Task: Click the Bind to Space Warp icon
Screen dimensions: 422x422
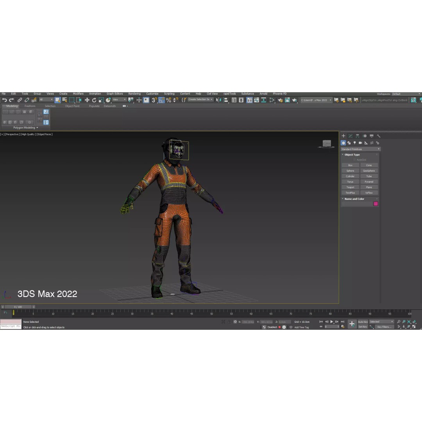Action: coord(34,100)
